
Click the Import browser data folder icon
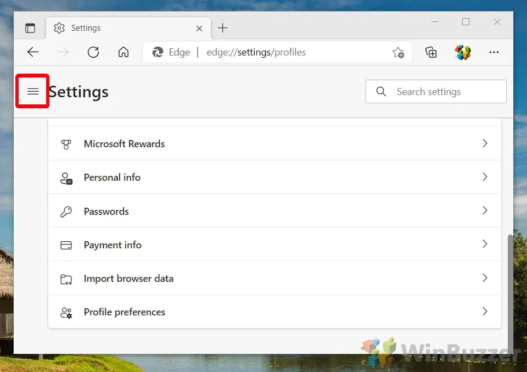pyautogui.click(x=66, y=279)
